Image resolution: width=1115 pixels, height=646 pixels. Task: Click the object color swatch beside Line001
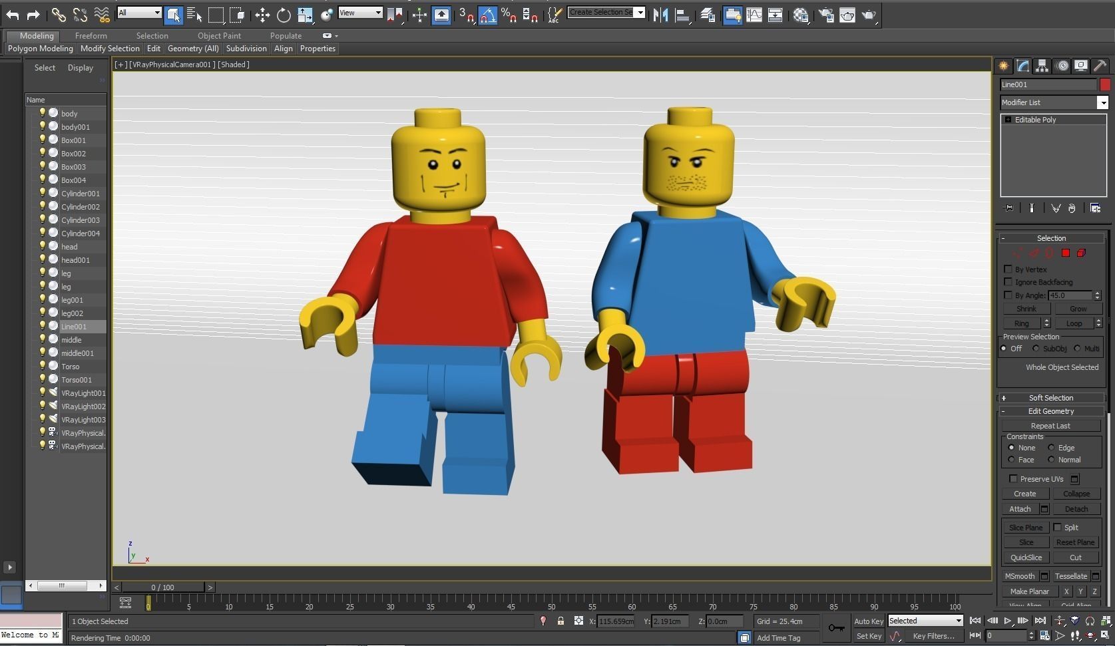pyautogui.click(x=1105, y=84)
